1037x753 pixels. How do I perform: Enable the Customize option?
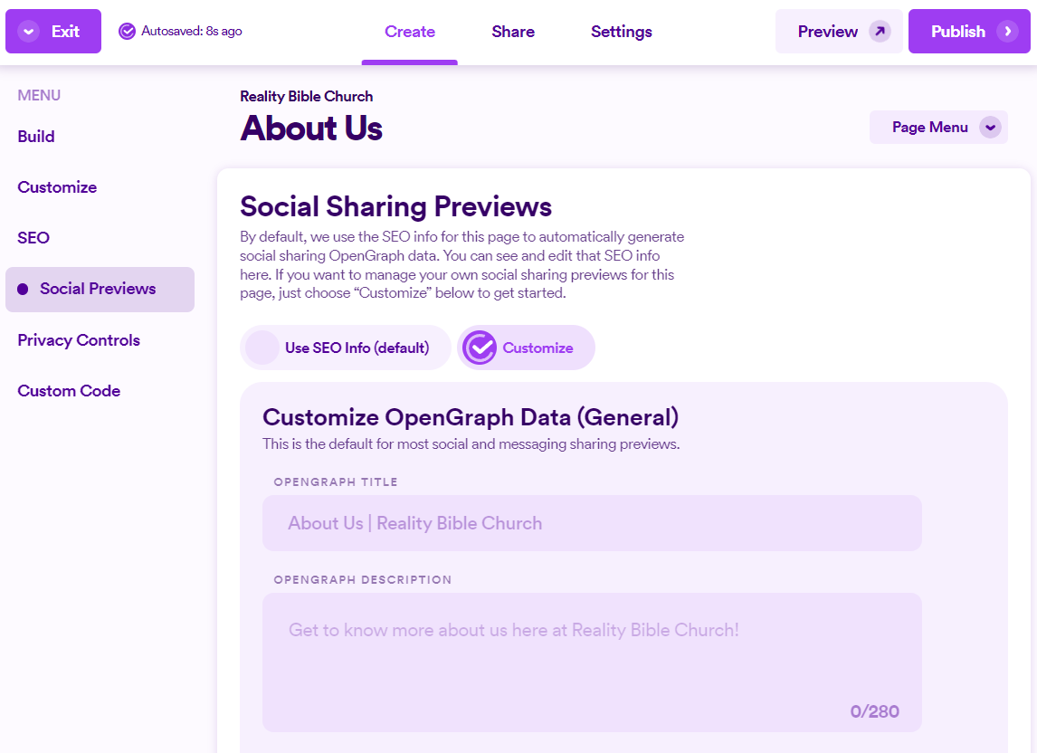coord(526,348)
